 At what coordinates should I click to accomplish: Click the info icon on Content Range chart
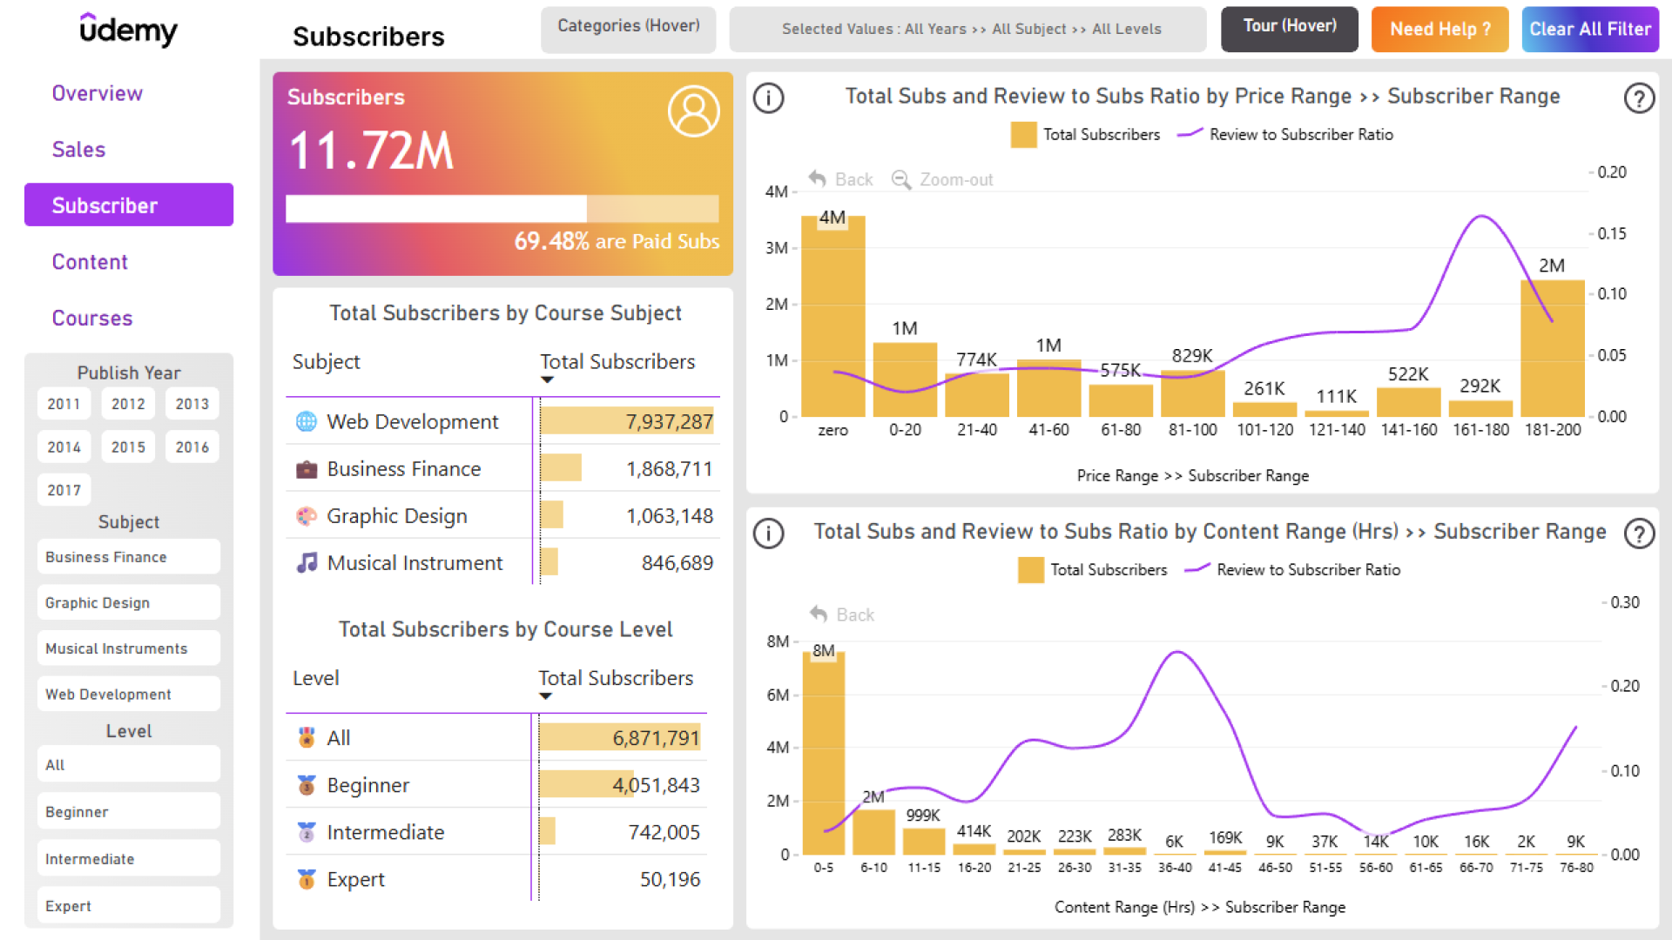(768, 534)
